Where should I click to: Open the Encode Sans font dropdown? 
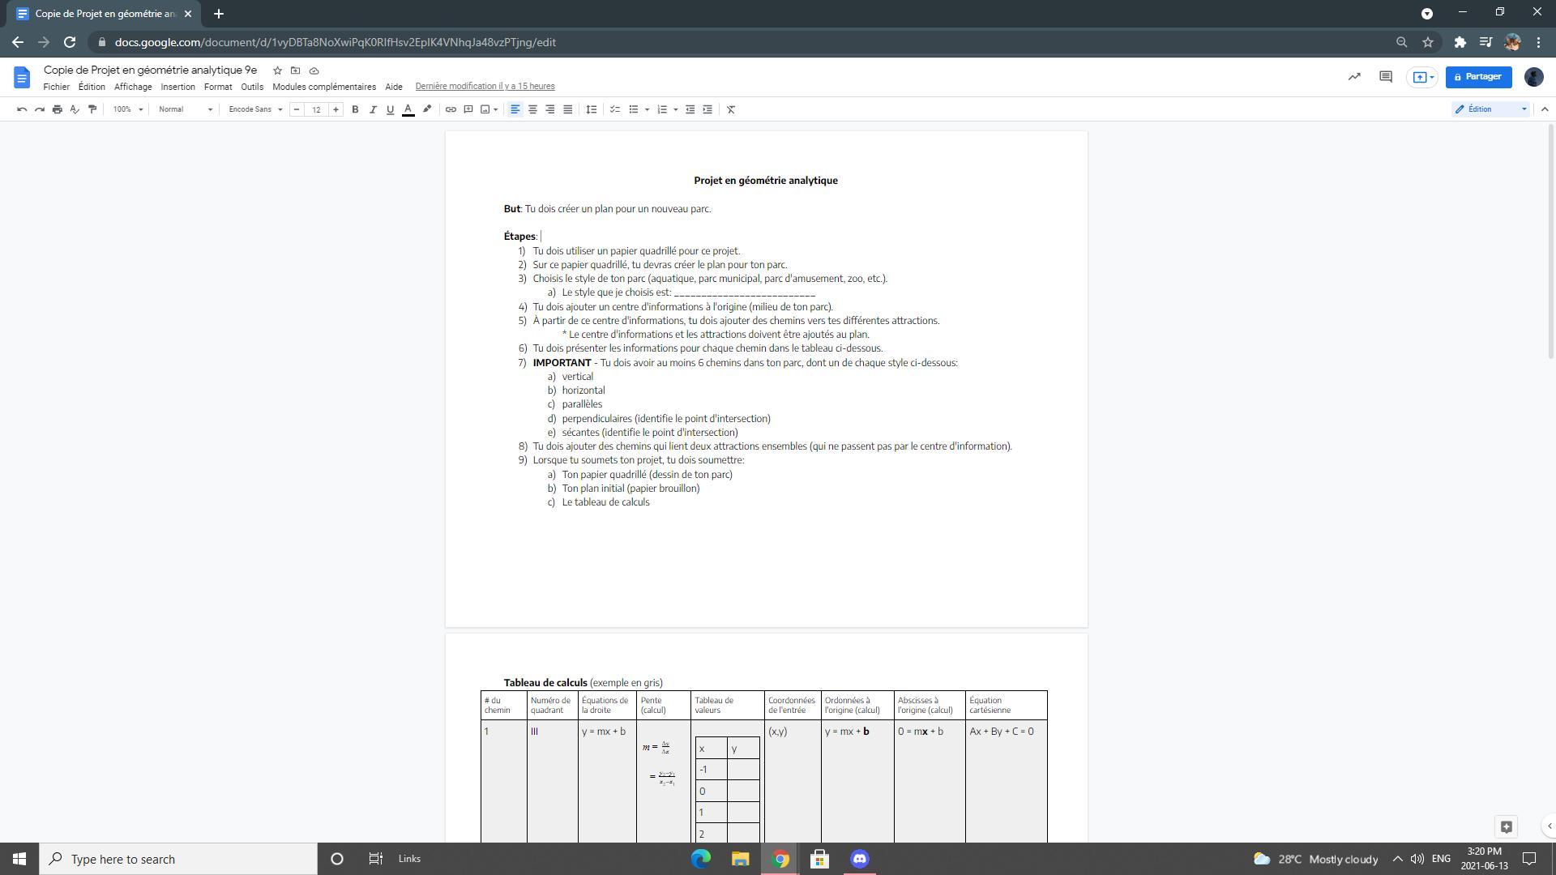point(255,109)
